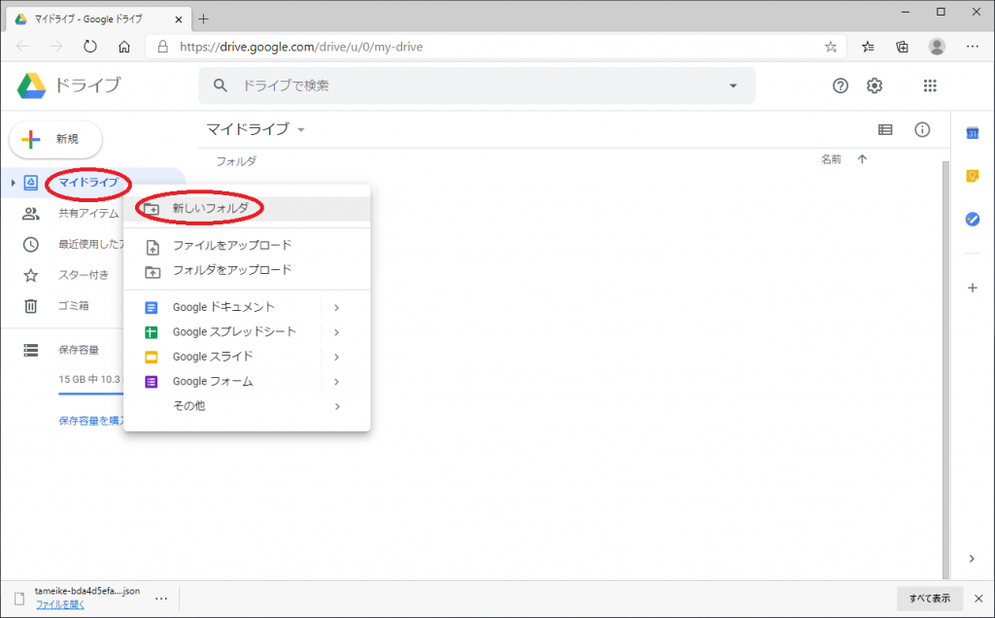The width and height of the screenshot is (995, 618).
Task: Click the 新規 button
Action: [x=56, y=140]
